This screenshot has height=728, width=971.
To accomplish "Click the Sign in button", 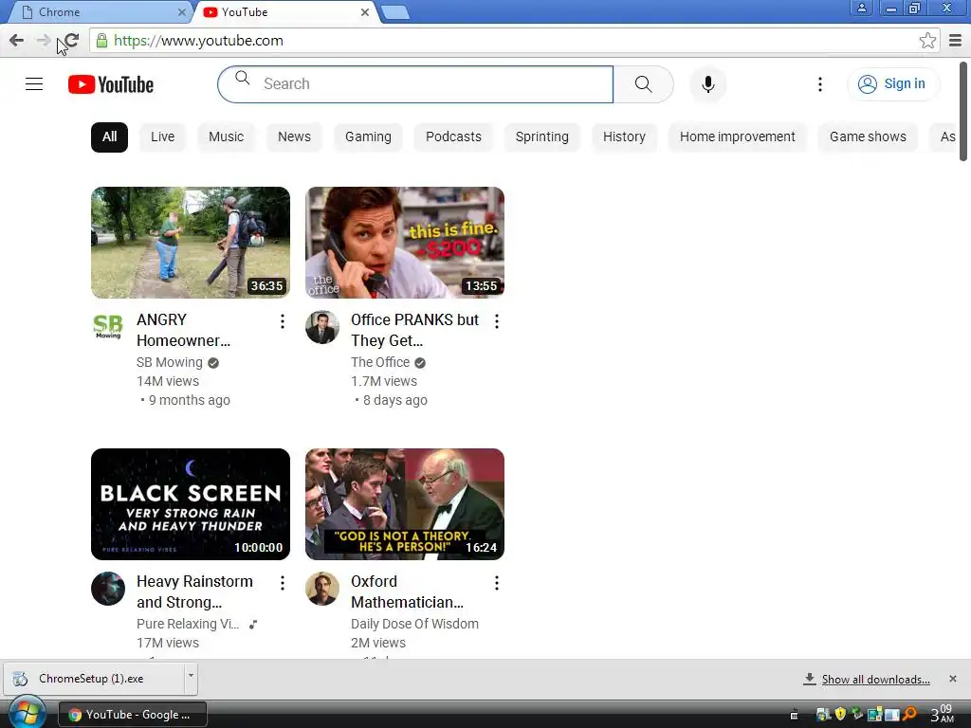I will [893, 84].
